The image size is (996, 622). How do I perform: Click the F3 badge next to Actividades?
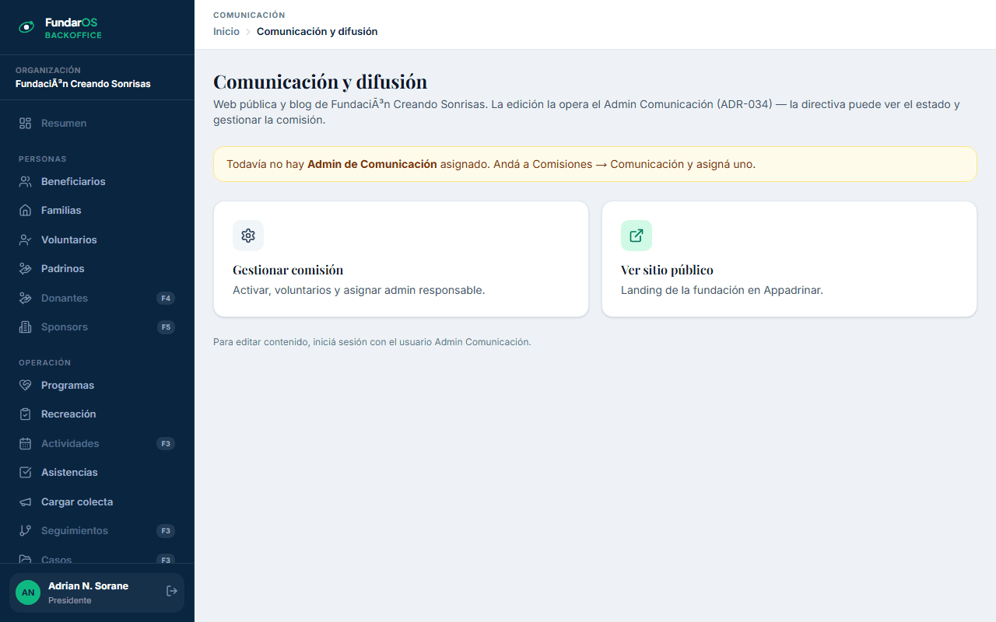165,444
